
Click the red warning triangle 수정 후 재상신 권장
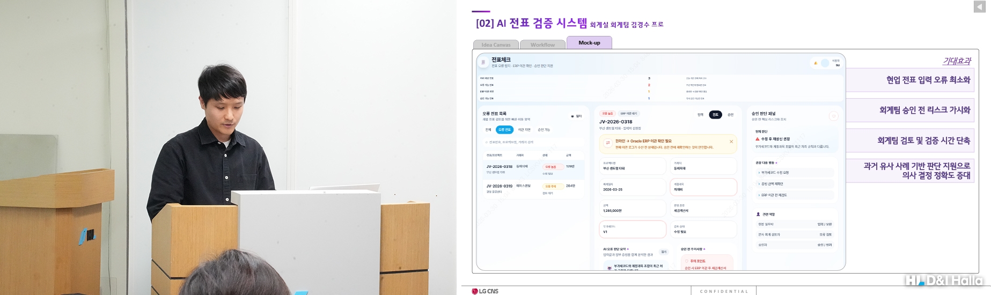coord(757,139)
